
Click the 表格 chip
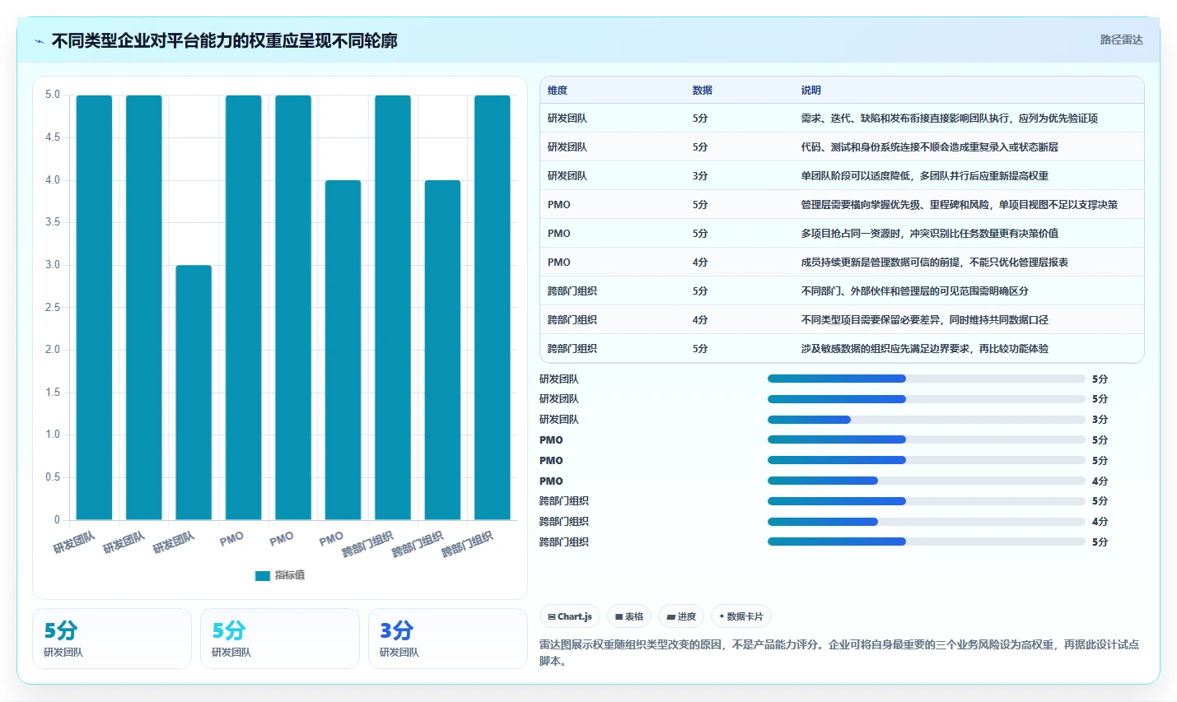629,616
